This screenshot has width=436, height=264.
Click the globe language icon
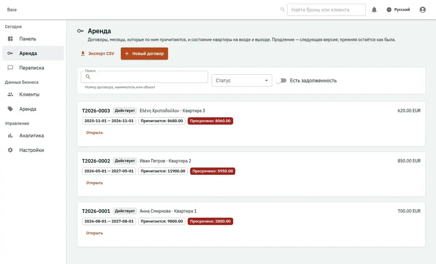coord(389,10)
